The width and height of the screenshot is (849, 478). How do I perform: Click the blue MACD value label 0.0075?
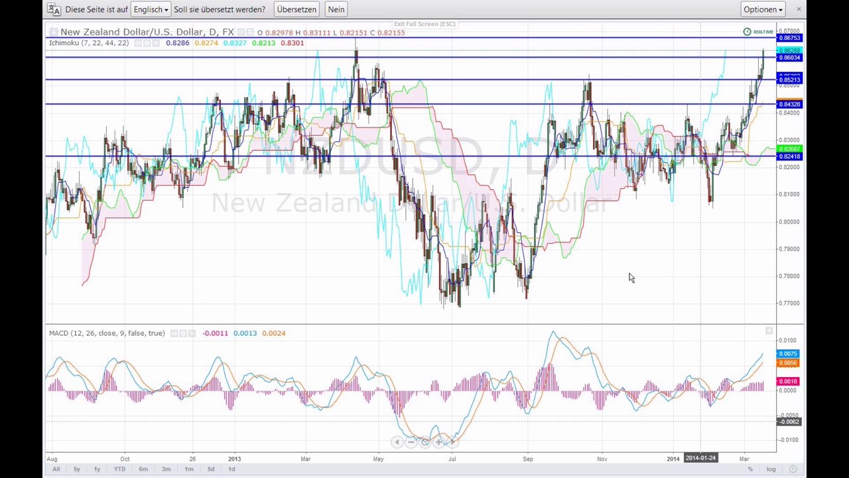pos(788,354)
